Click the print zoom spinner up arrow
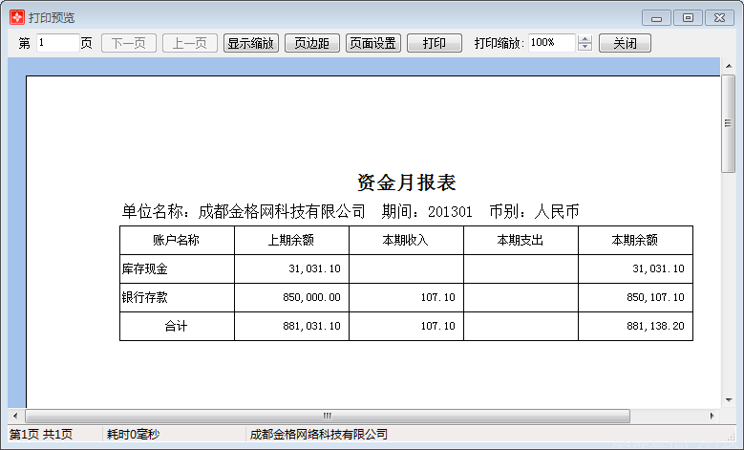The image size is (744, 450). point(585,39)
